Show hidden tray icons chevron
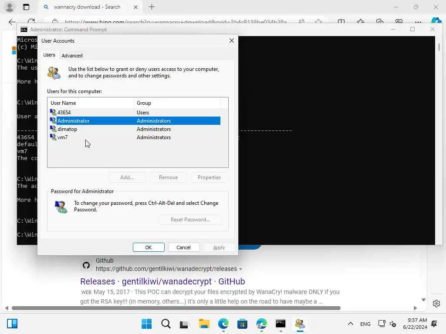The width and height of the screenshot is (446, 334). pos(351,324)
